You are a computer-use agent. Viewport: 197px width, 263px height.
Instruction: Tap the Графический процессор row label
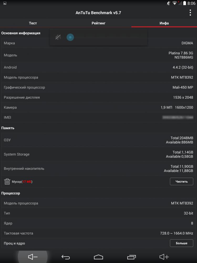[x=24, y=87]
